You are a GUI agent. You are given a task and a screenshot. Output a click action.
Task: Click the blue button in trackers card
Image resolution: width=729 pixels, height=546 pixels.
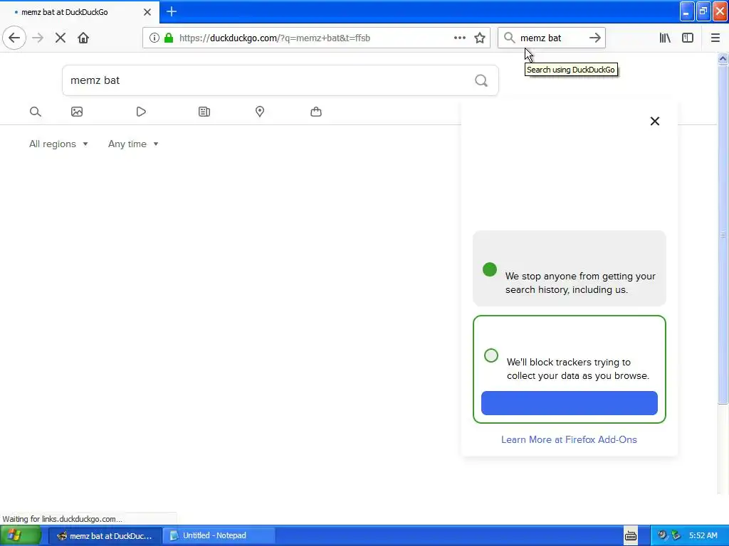pos(569,403)
